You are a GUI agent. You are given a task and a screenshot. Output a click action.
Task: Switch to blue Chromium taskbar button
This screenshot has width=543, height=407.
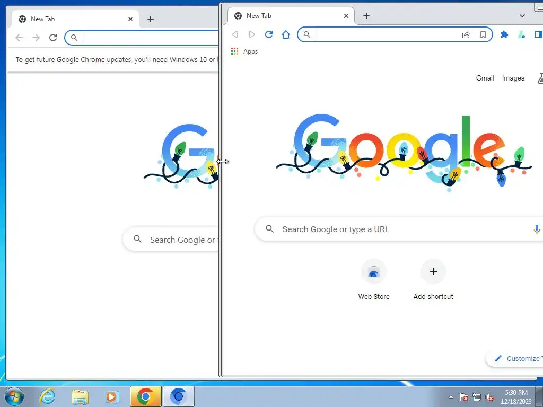click(179, 396)
